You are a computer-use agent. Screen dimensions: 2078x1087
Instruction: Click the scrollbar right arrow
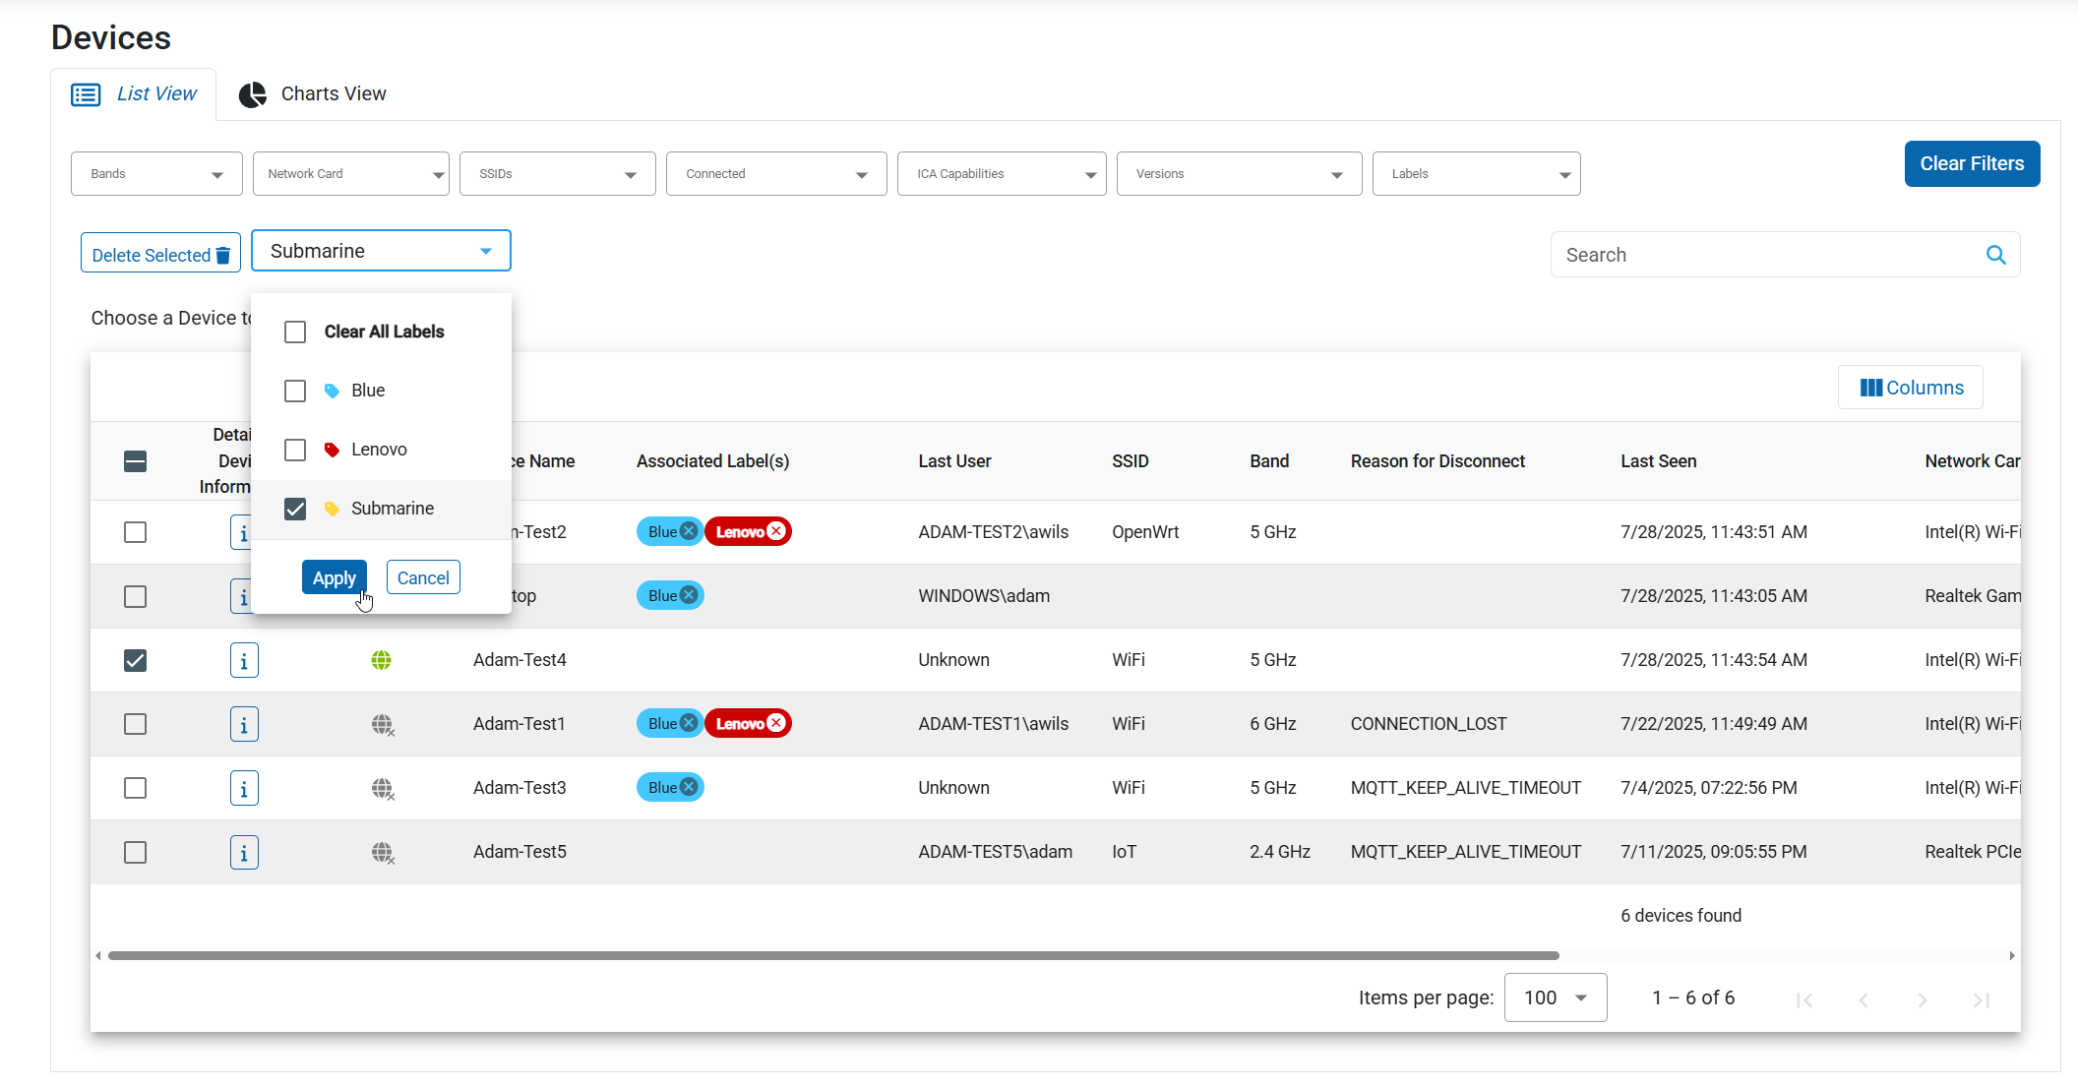tap(2012, 955)
